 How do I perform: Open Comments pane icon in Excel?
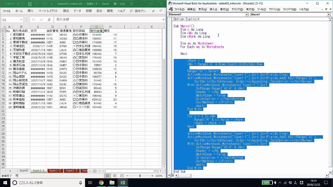pyautogui.click(x=161, y=11)
